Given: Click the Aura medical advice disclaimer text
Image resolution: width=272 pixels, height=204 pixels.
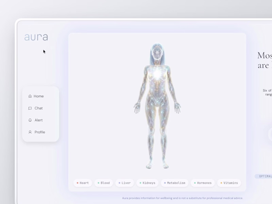Looking at the screenshot, I should click(x=183, y=198).
